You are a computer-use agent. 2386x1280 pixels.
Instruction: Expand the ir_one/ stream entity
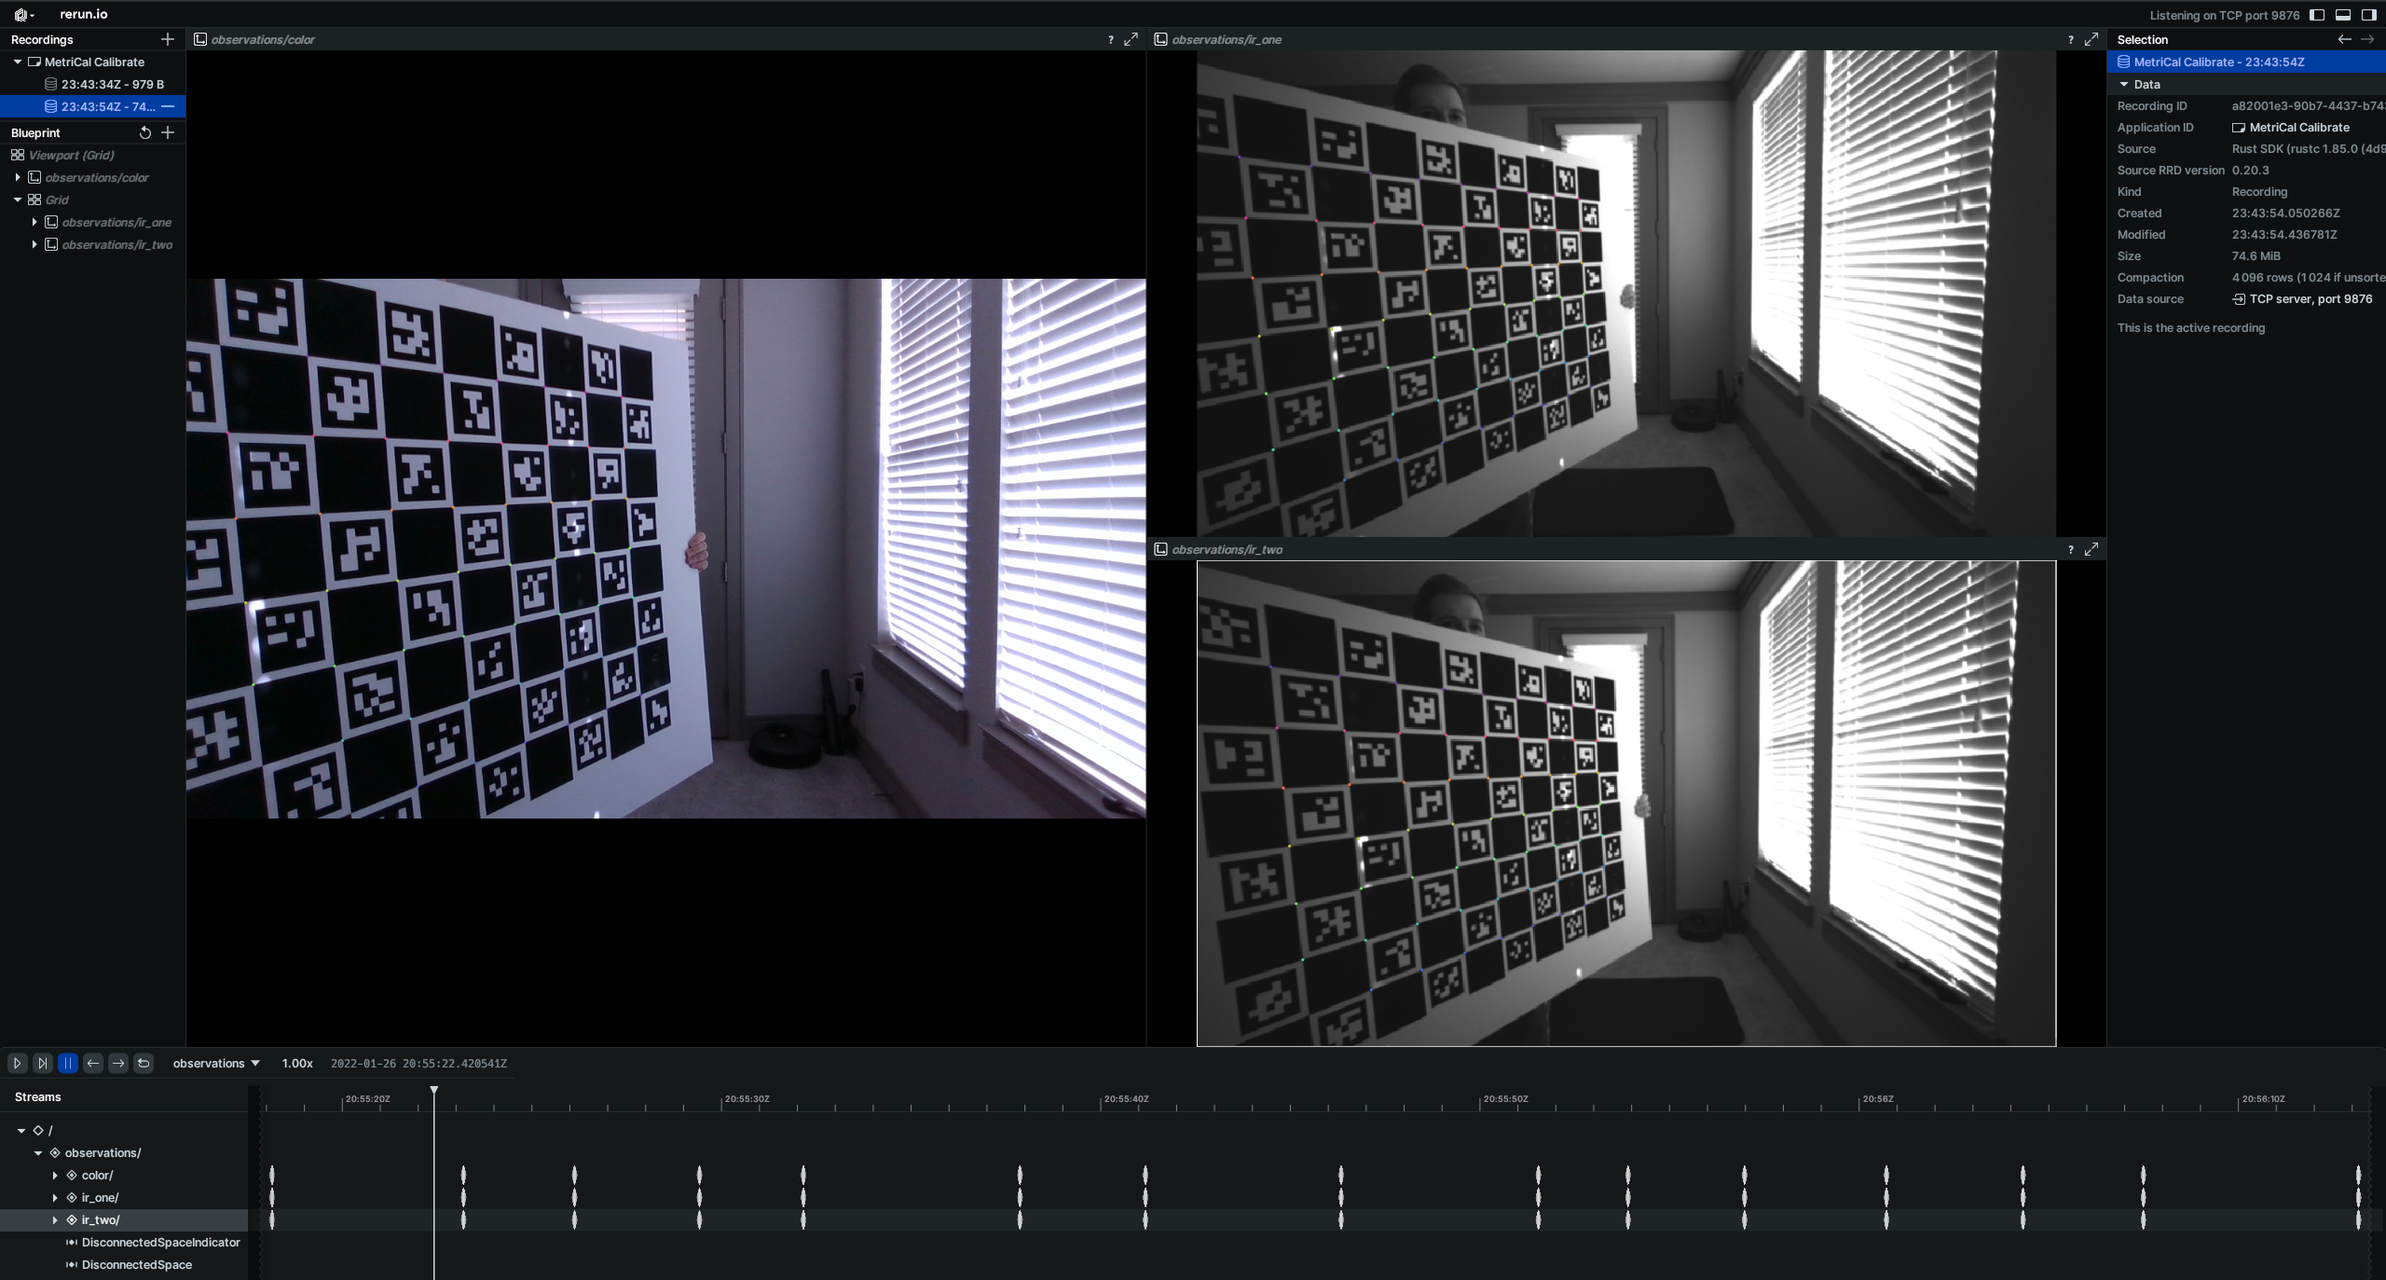pos(55,1197)
